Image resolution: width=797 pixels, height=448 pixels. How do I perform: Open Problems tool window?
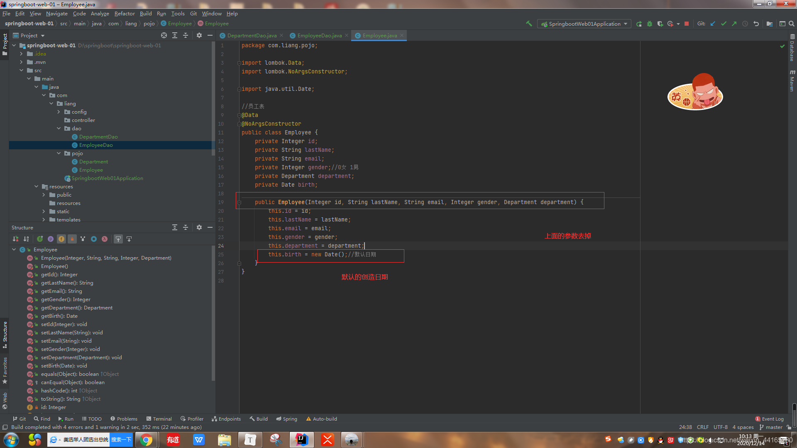(x=124, y=419)
